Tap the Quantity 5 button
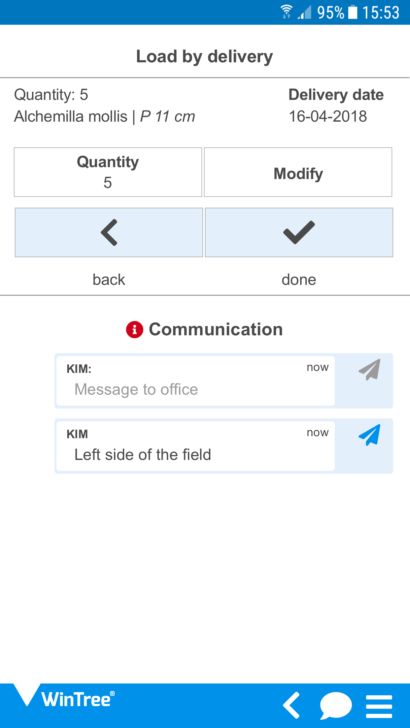 (108, 172)
